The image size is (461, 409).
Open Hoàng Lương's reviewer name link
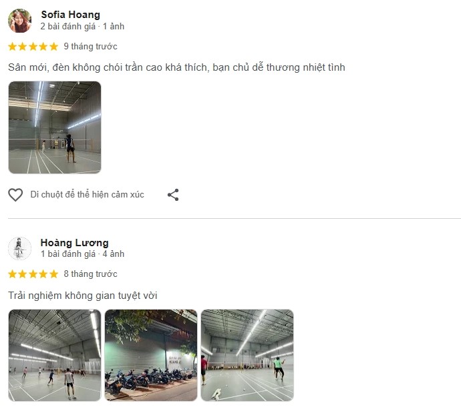point(74,243)
